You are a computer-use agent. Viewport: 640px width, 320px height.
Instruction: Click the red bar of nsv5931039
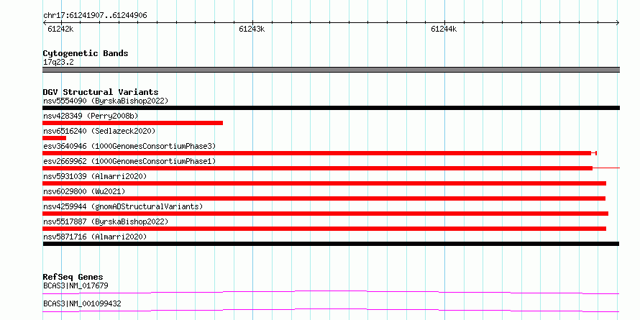click(x=324, y=183)
